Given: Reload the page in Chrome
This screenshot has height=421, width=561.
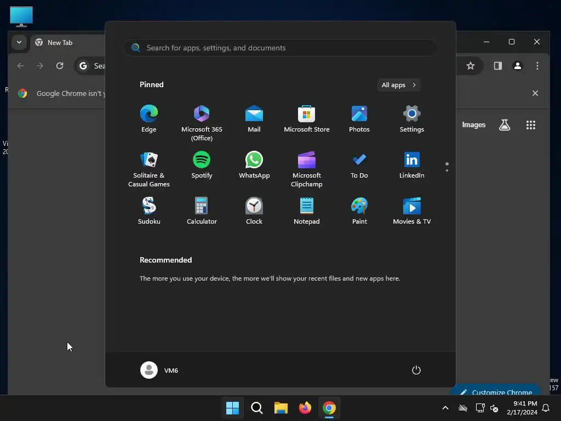Looking at the screenshot, I should [60, 66].
